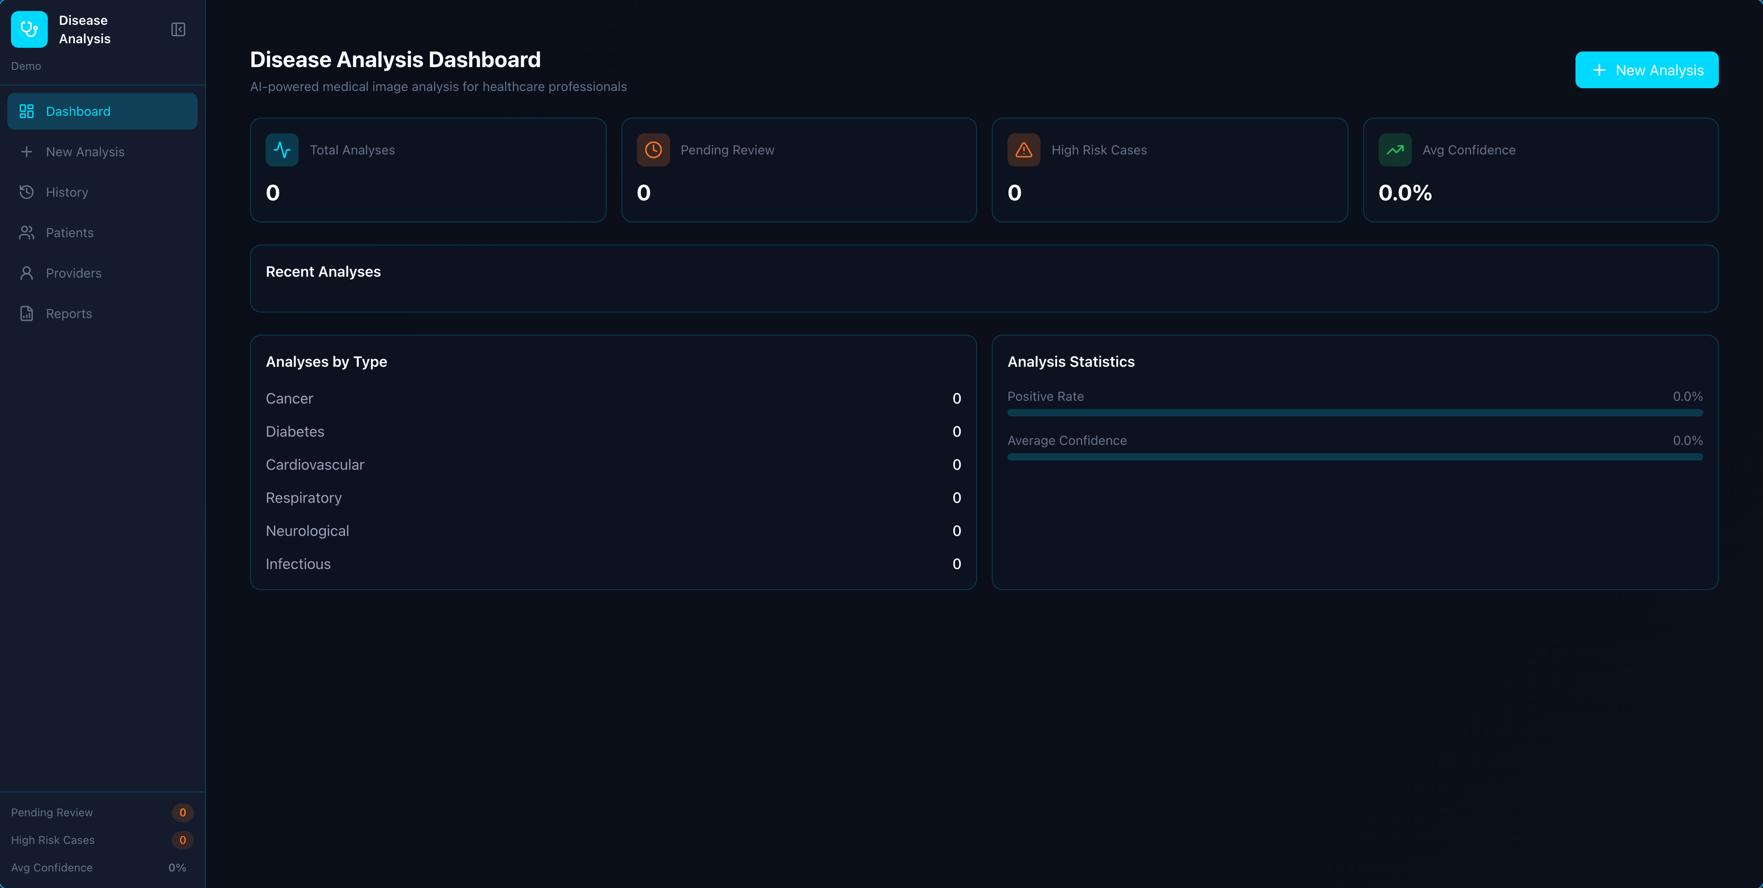
Task: Click the Disease Analysis app name in the sidebar
Action: [84, 29]
